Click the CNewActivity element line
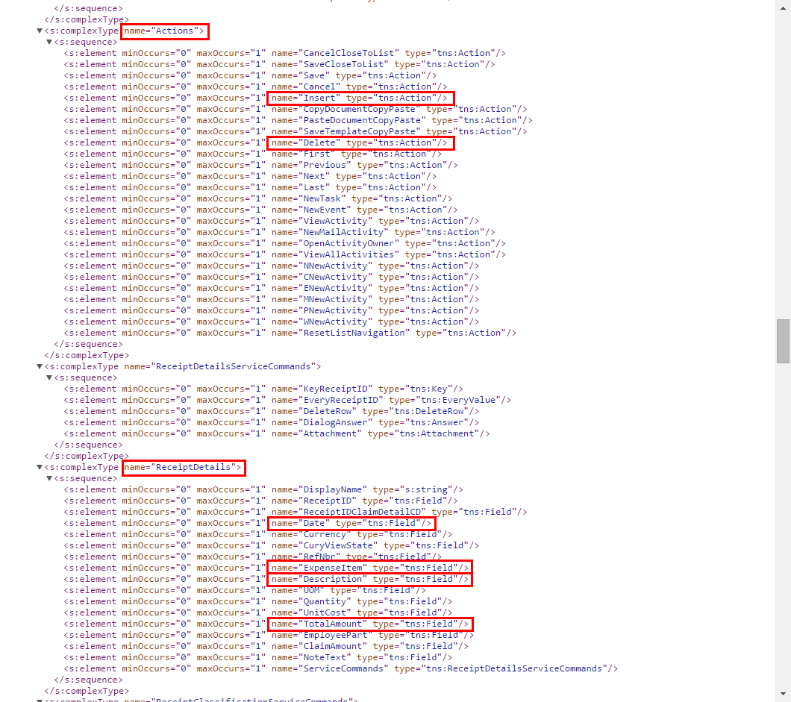 pos(272,277)
